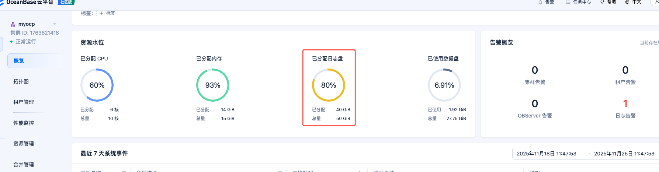The width and height of the screenshot is (659, 172).
Task: Expand the myocp cluster switcher dropdown
Action: click(55, 24)
